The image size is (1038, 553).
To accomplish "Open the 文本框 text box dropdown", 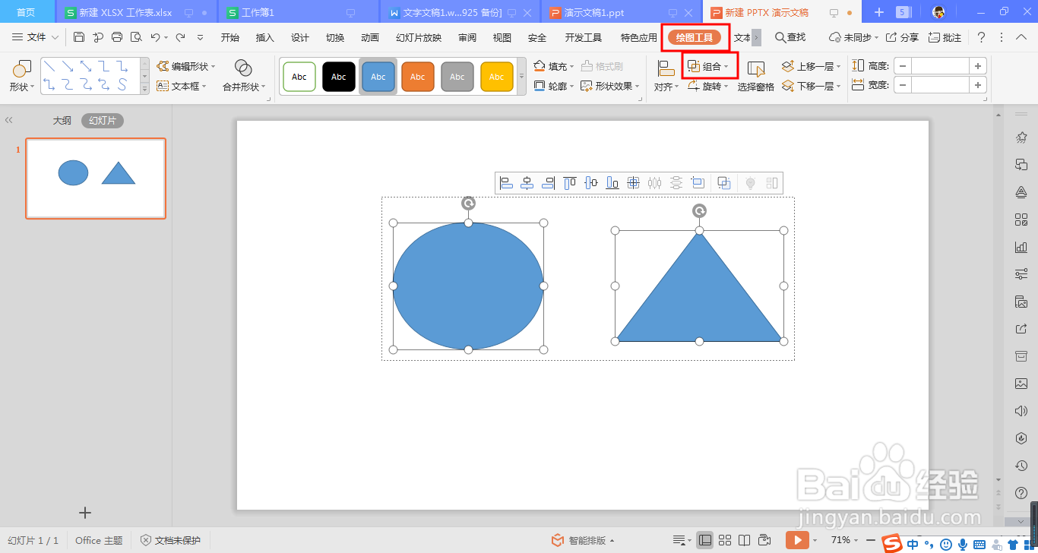I will [x=182, y=87].
